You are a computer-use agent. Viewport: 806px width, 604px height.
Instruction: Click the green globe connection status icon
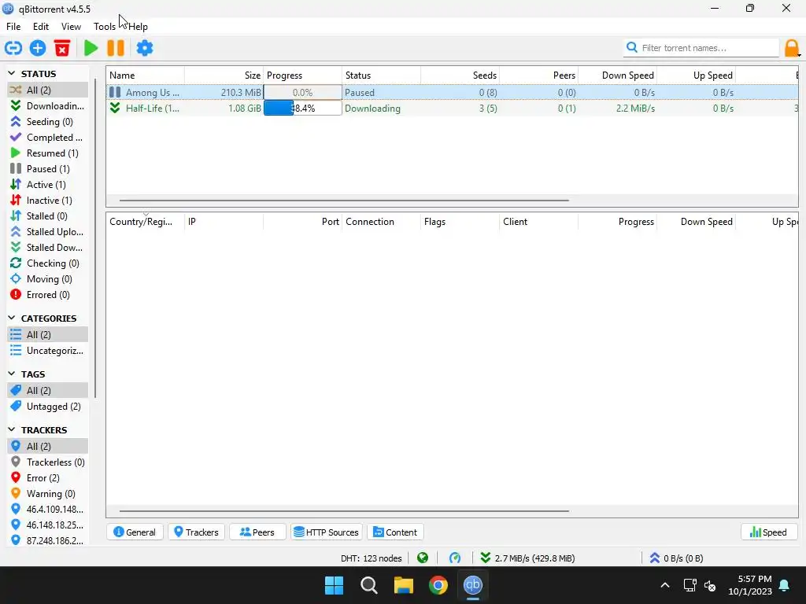[423, 558]
